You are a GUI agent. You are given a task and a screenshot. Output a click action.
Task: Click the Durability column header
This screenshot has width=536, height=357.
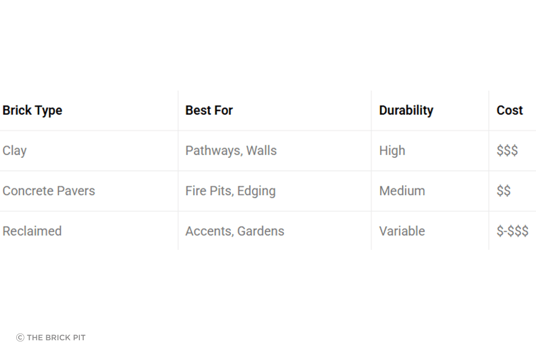[x=406, y=110]
